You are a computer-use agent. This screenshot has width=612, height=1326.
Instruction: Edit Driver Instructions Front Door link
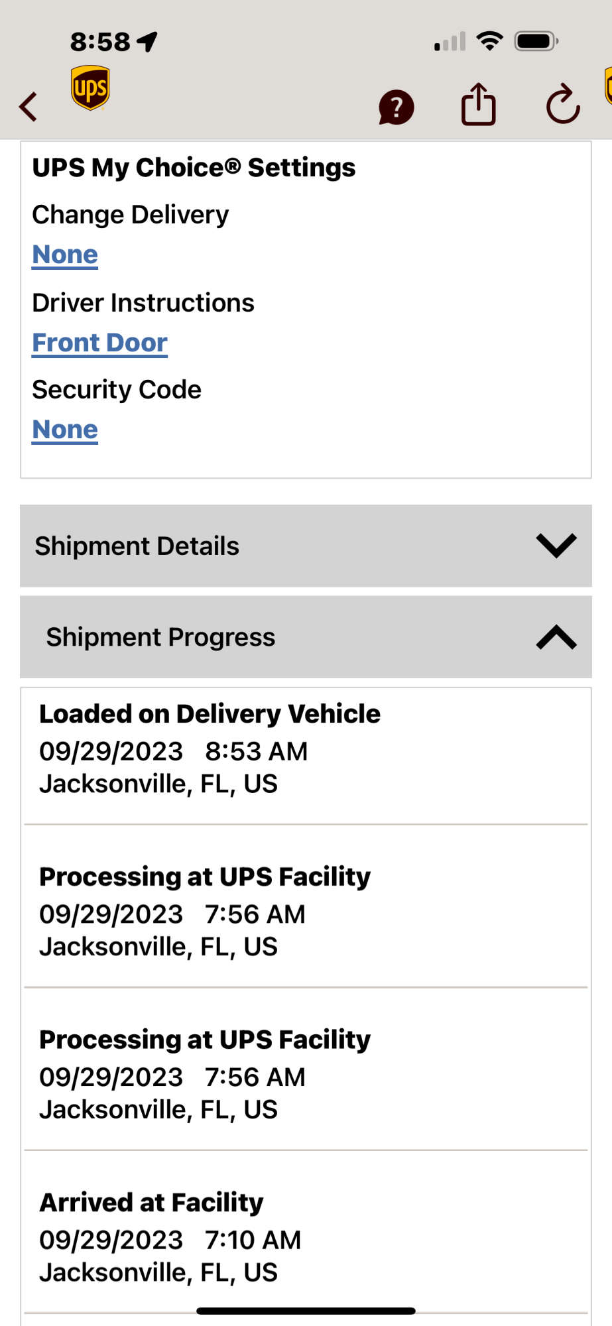(x=99, y=343)
